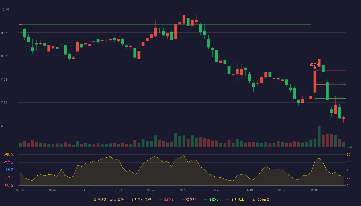Click the 05-29 date axis label

[216, 190]
